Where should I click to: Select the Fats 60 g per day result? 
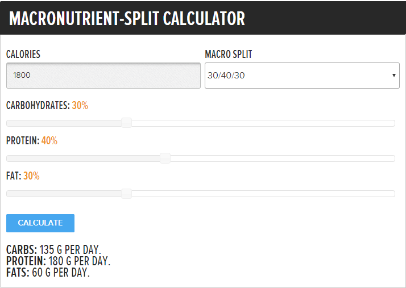coord(48,273)
